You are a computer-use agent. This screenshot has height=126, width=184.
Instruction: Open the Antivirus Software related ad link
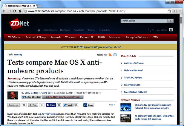coord(134,63)
